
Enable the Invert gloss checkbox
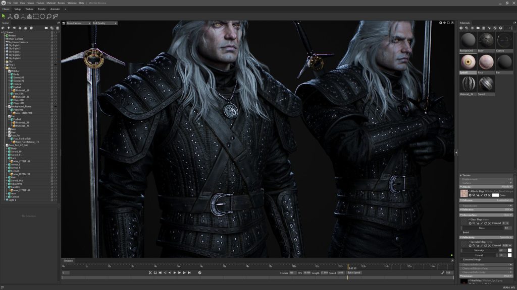(x=461, y=233)
